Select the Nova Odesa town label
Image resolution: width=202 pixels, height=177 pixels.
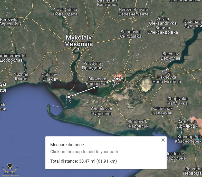65,12
